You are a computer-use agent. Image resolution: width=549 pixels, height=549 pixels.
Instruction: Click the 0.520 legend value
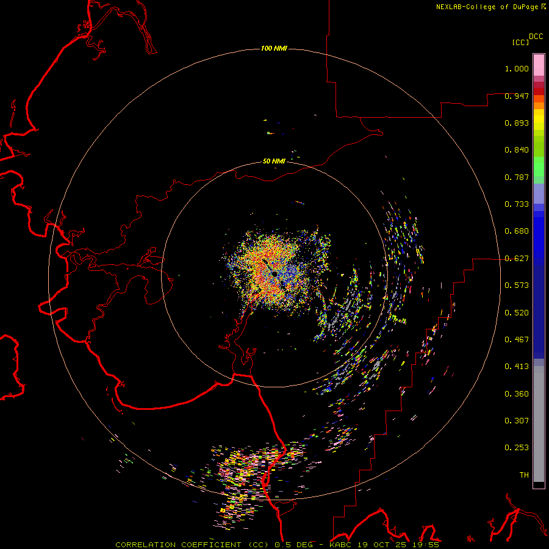[517, 313]
